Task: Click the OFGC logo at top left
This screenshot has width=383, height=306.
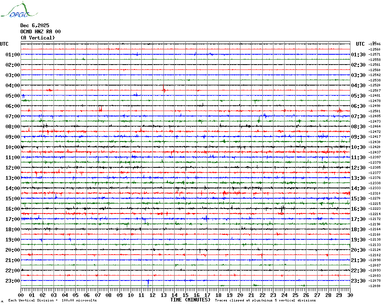Action: [19, 10]
